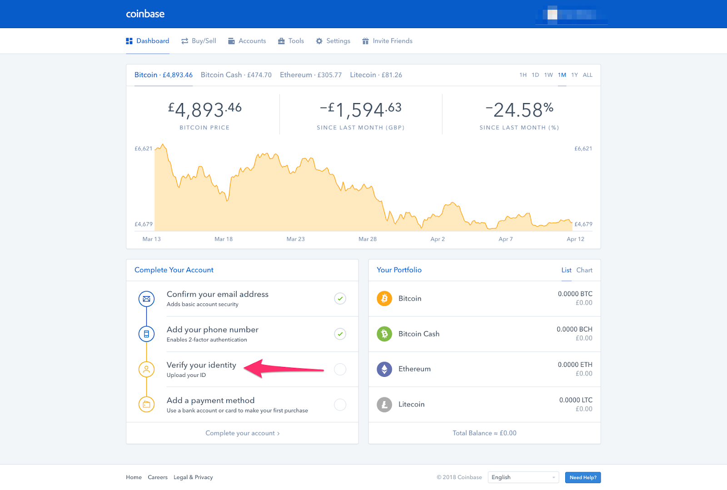The image size is (727, 490).
Task: Open the Careers footer link
Action: [x=158, y=477]
